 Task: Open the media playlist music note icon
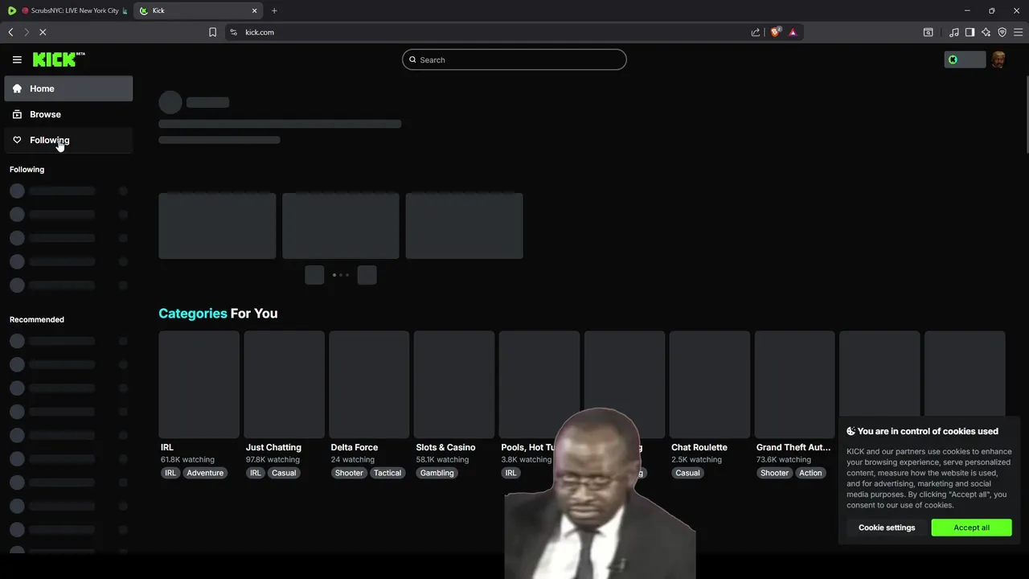click(x=954, y=32)
